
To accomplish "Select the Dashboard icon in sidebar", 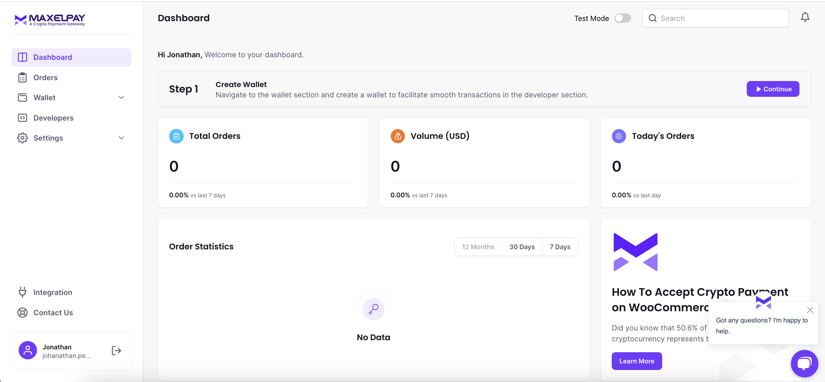I will pyautogui.click(x=22, y=57).
